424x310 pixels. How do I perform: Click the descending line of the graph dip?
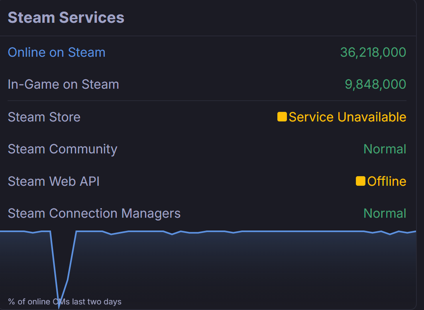(x=54, y=266)
